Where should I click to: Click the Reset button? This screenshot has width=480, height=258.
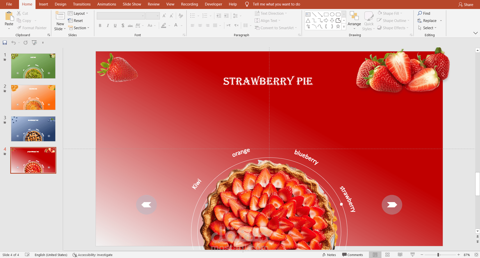(x=75, y=20)
